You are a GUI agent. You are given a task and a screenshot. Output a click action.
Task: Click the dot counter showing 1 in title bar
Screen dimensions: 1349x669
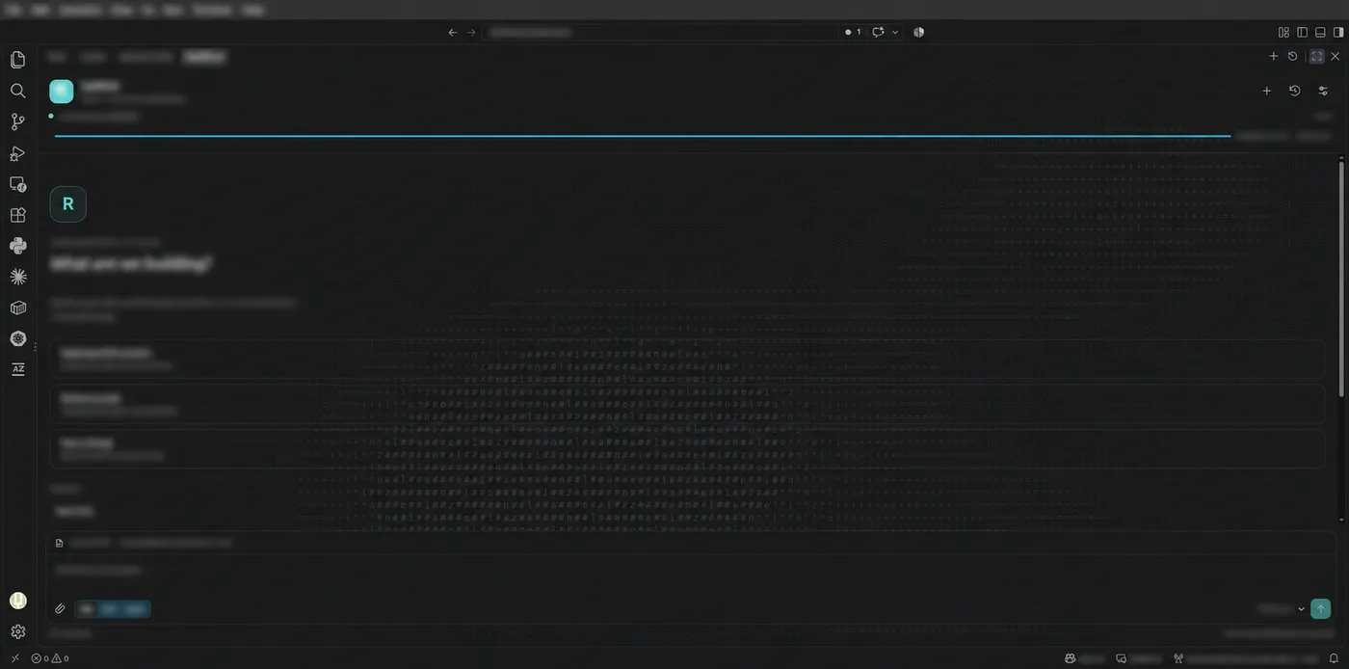point(853,32)
